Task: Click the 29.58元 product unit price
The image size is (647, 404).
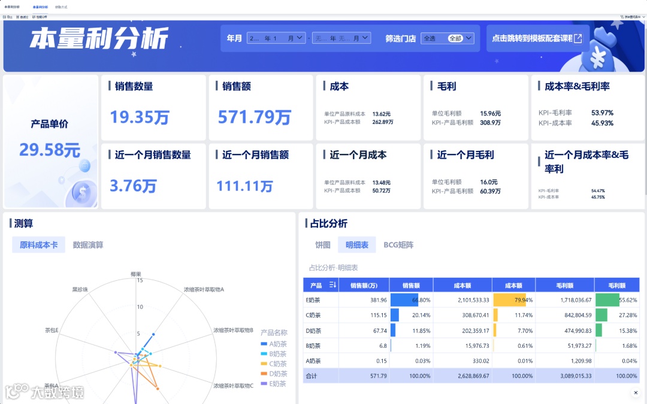Action: (50, 150)
